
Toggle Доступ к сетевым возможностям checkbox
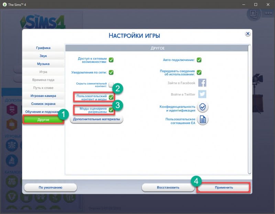[111, 60]
